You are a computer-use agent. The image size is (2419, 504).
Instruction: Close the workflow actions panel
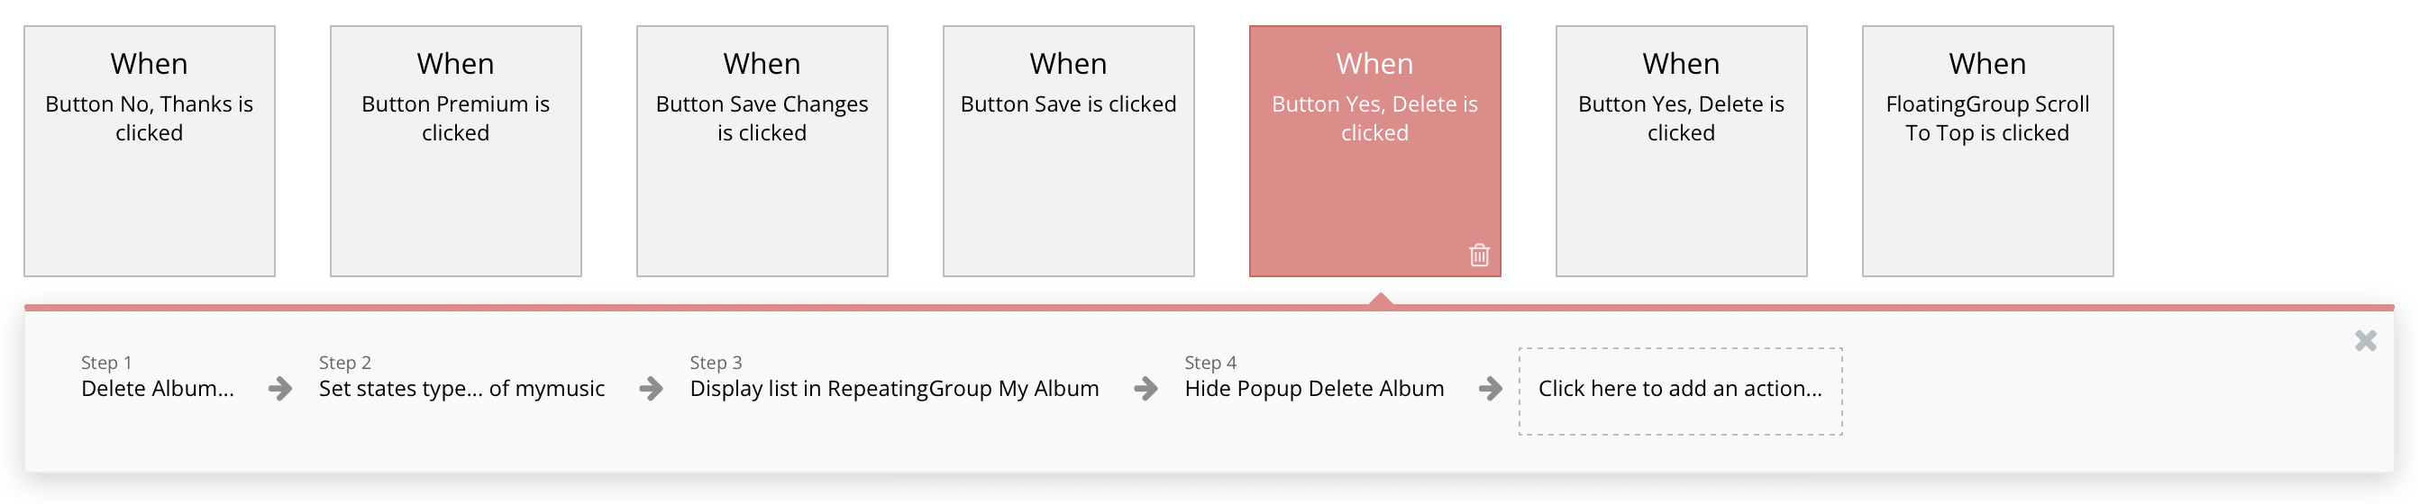pyautogui.click(x=2365, y=341)
